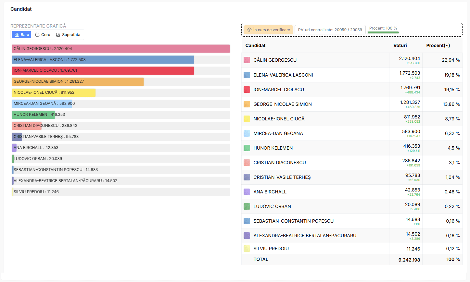Click the Voturi column header

(x=400, y=45)
